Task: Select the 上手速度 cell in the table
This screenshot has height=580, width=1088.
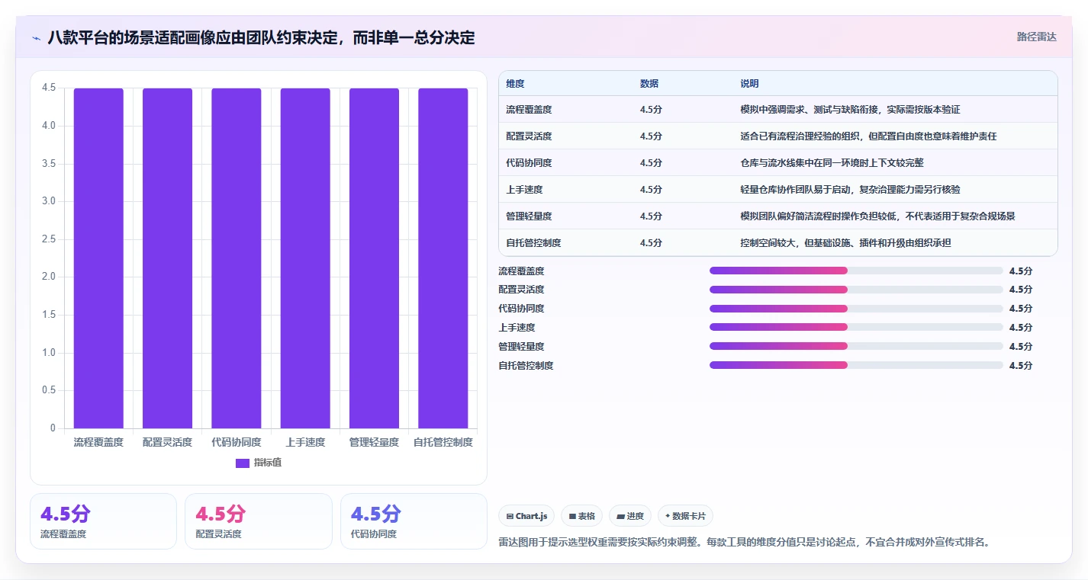Action: click(x=524, y=190)
